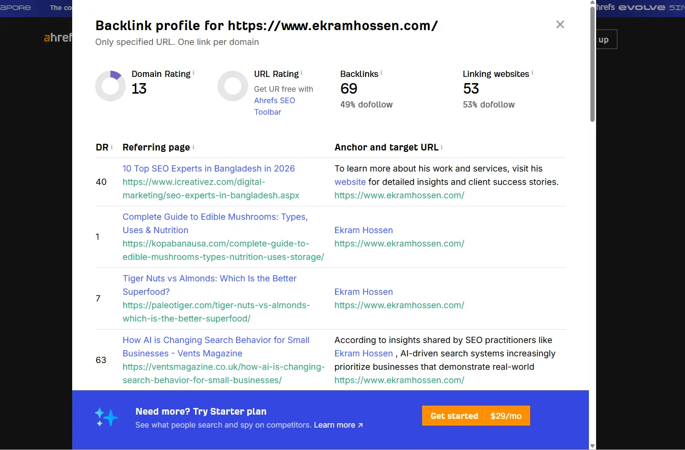
Task: Click the Backlinks info icon
Action: [x=381, y=73]
